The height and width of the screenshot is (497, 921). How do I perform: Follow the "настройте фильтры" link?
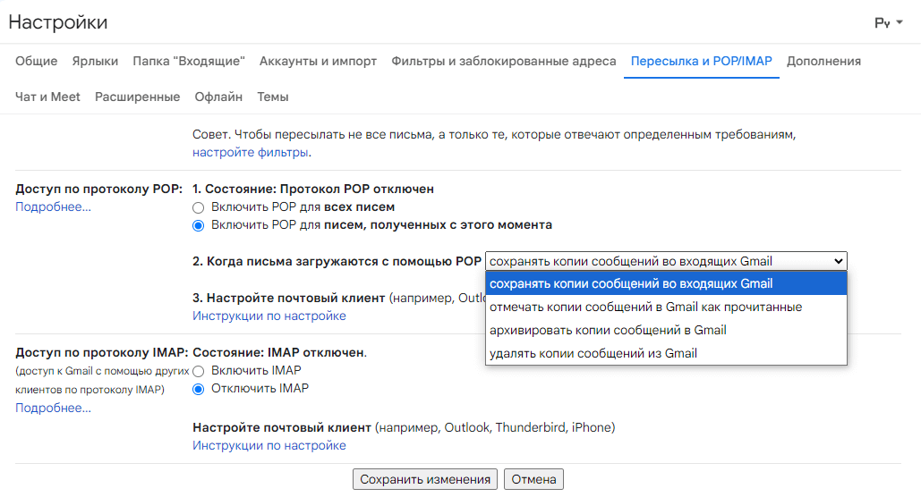pos(251,153)
